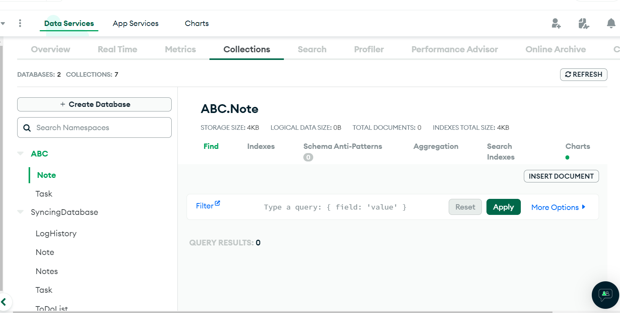Expand More Options for query
This screenshot has width=620, height=313.
558,207
